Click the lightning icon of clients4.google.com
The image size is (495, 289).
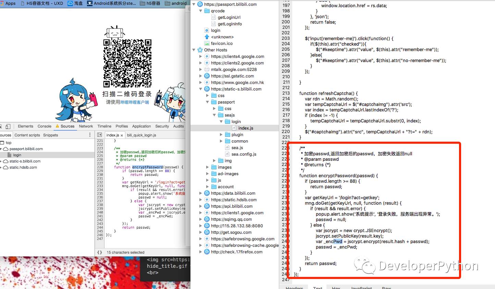tap(207, 57)
